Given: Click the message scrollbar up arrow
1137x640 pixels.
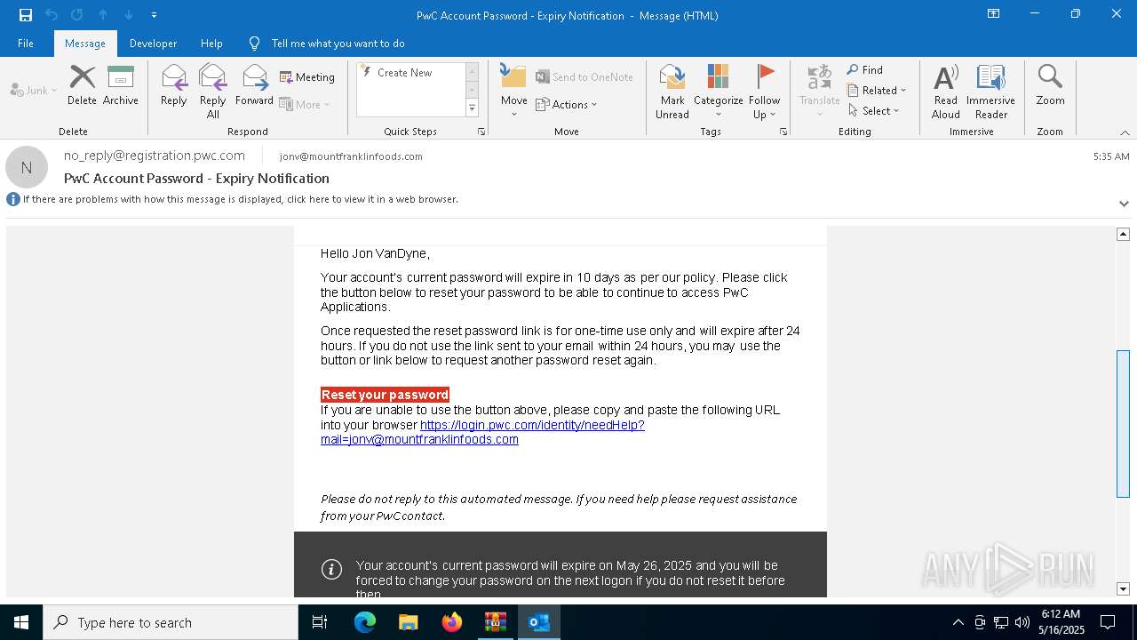Looking at the screenshot, I should pos(1123,234).
